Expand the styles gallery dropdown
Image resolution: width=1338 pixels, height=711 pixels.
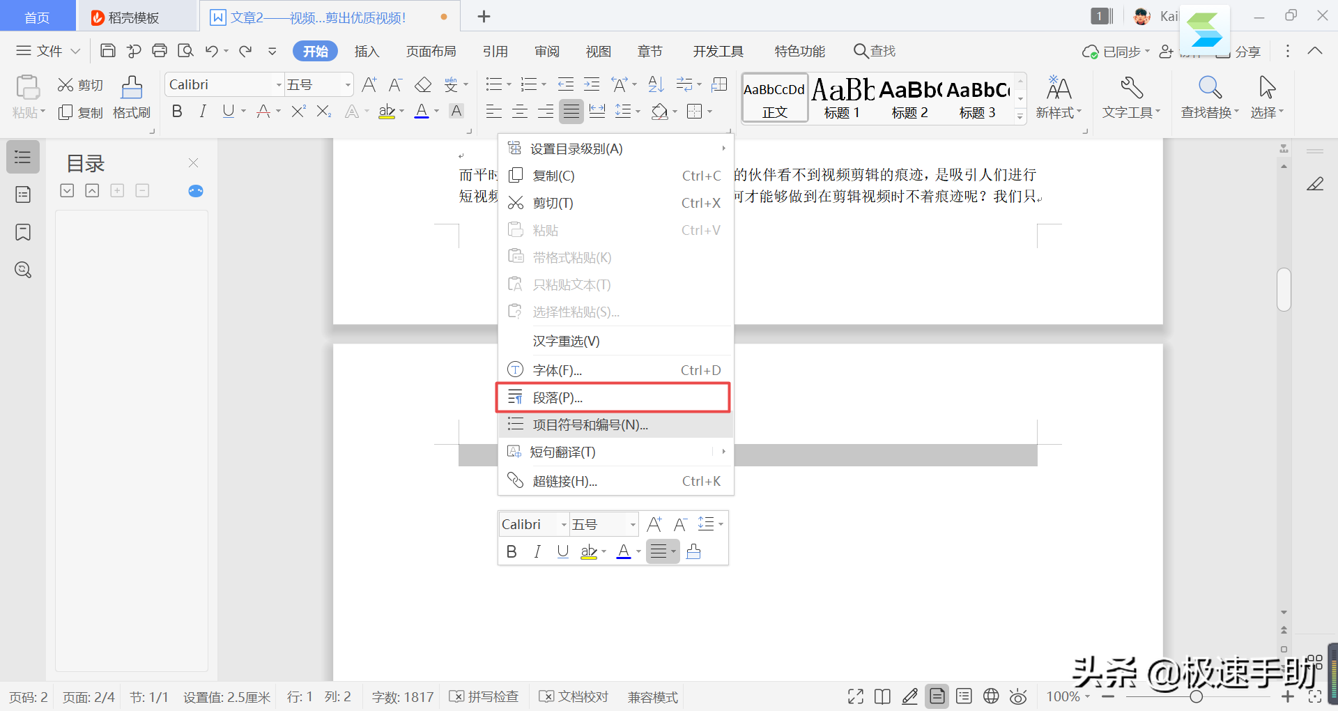tap(1020, 116)
